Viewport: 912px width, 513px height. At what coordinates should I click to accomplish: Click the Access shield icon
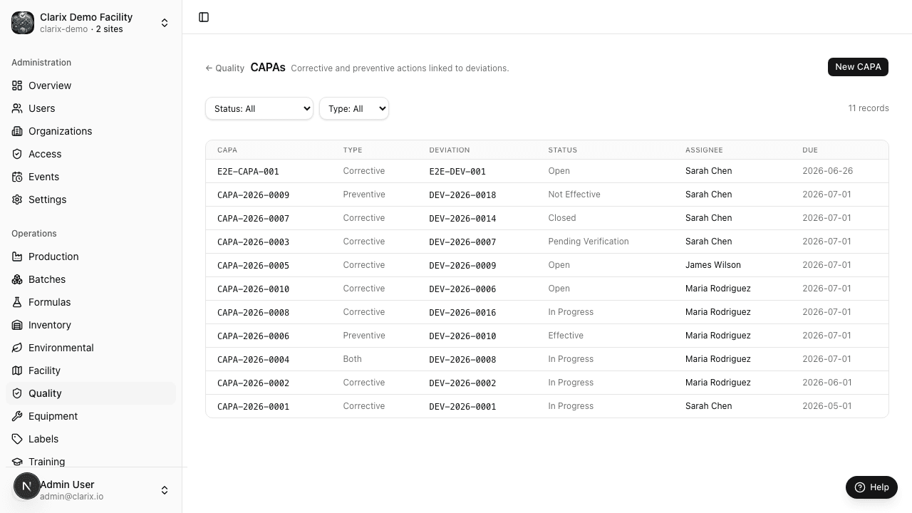pos(17,154)
